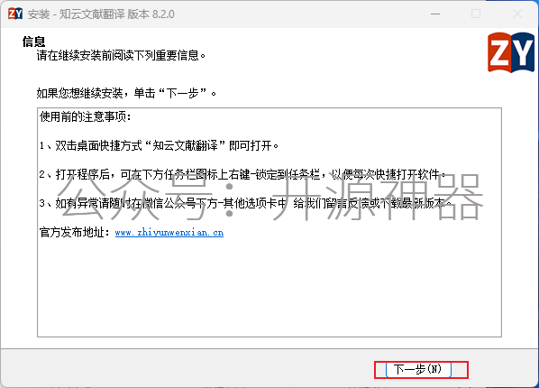Viewport: 539px width, 388px height.
Task: Click the disabled maximize button
Action: pos(476,14)
